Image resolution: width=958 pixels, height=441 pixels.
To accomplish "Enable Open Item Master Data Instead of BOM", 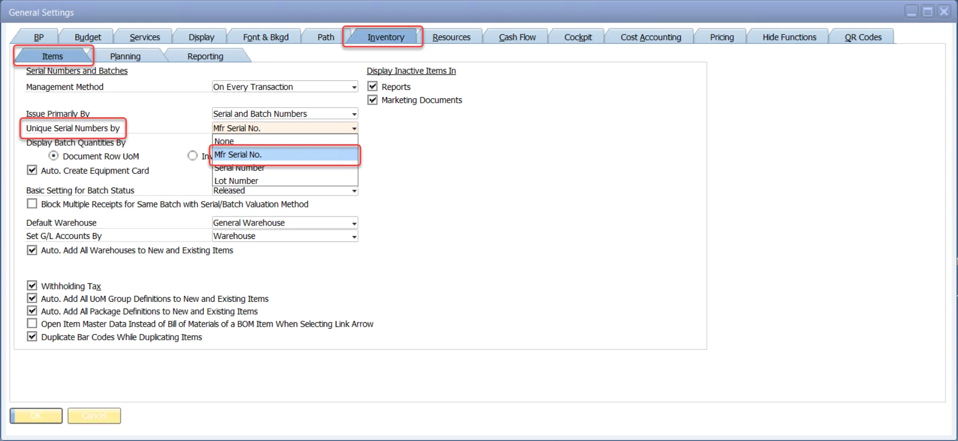I will [x=32, y=323].
